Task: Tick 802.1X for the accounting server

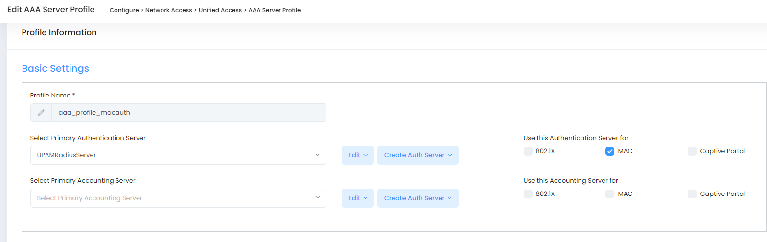Action: [528, 194]
